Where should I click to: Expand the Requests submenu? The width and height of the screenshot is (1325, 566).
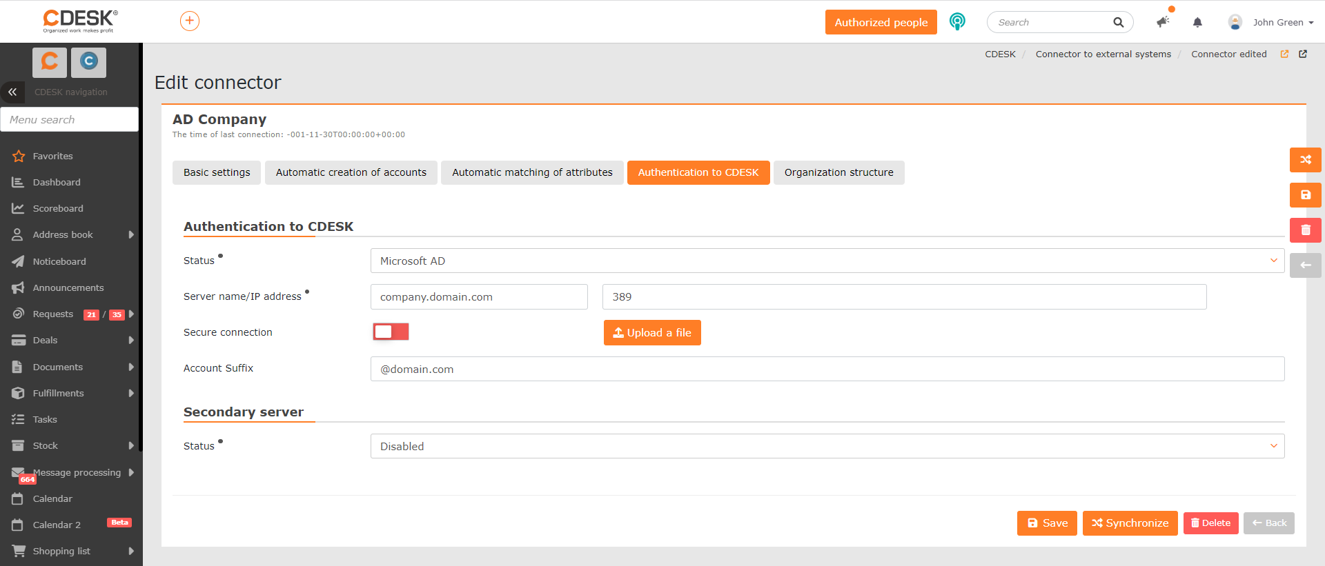131,314
